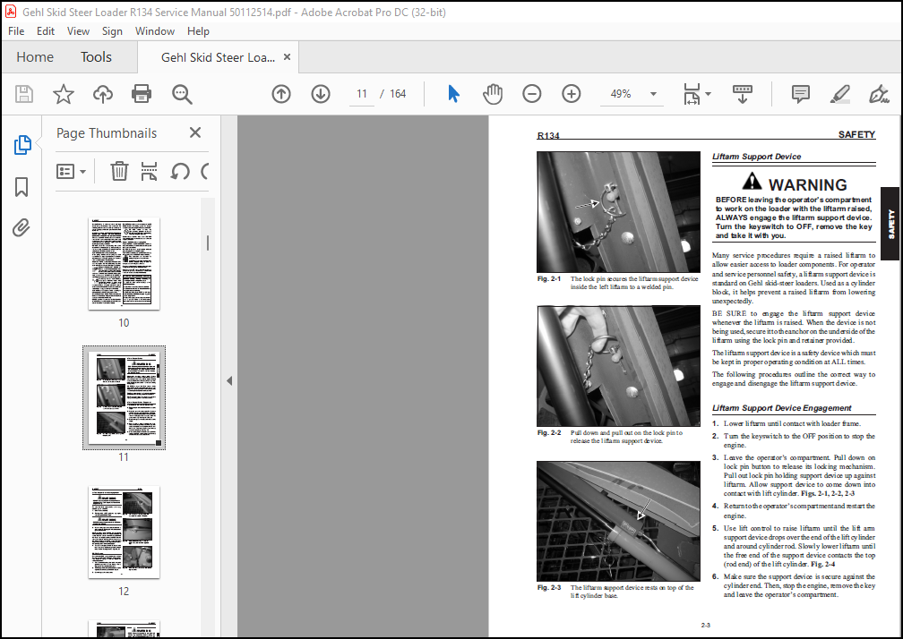Click the Fig. 2-2 caption label
903x639 pixels.
click(549, 432)
